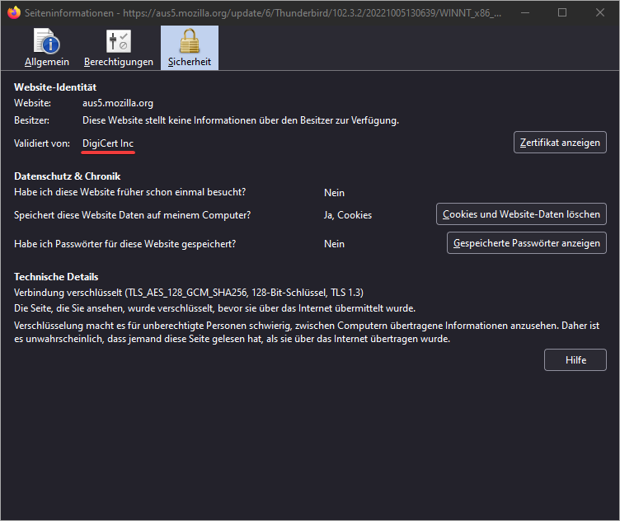
Task: Click the aus5.mozilla.org website value
Action: pyautogui.click(x=118, y=103)
